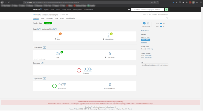
Task: Click the Java lines of code bar
Action: pyautogui.click(x=161, y=24)
